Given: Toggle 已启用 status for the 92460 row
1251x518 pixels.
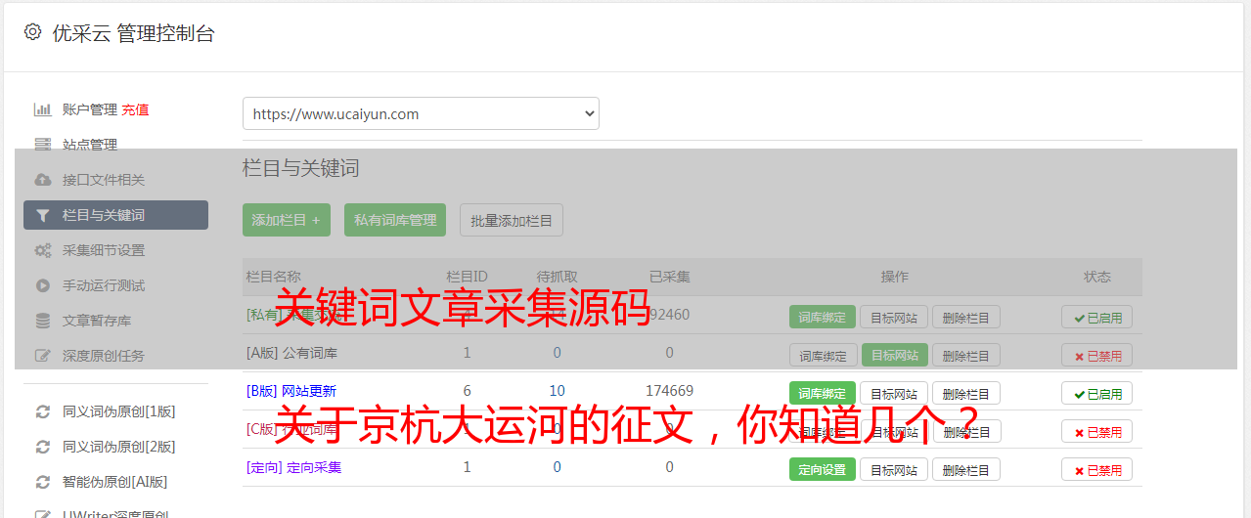Looking at the screenshot, I should (x=1096, y=317).
